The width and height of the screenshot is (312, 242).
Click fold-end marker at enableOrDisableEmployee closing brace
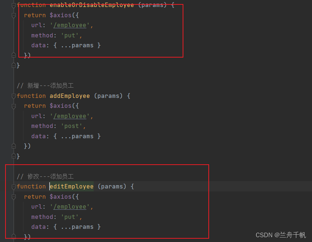point(14,65)
